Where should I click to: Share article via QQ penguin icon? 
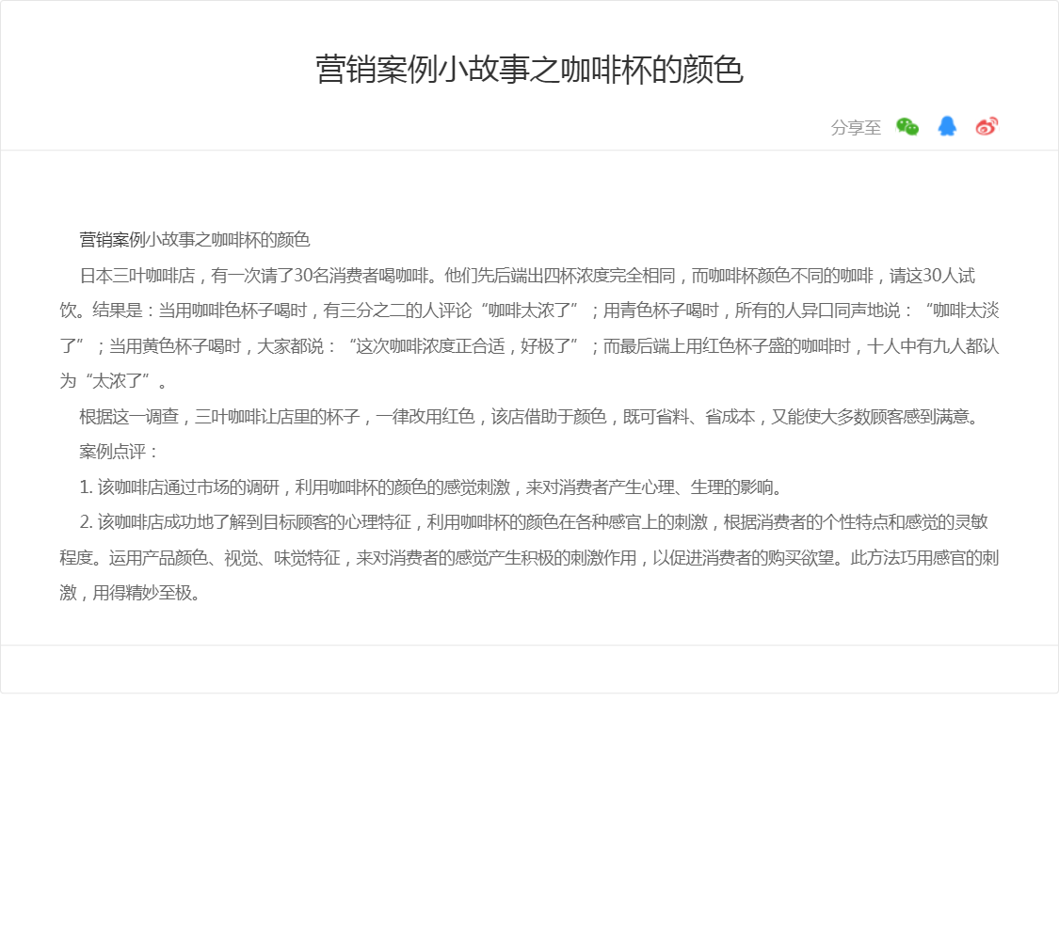click(947, 126)
